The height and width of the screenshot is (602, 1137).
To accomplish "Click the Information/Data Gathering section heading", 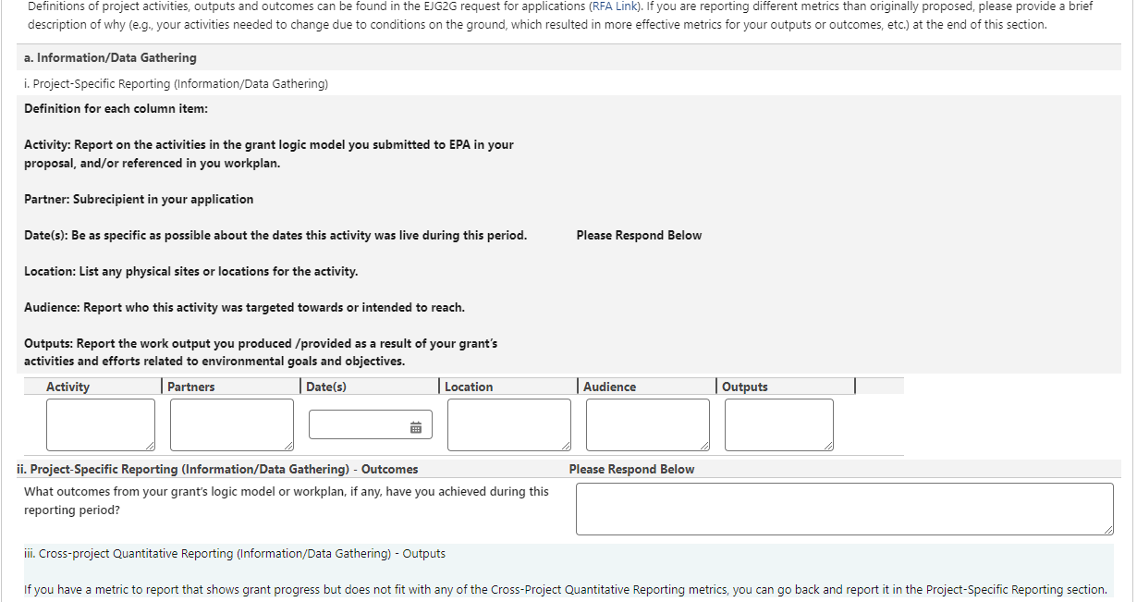I will click(x=110, y=57).
